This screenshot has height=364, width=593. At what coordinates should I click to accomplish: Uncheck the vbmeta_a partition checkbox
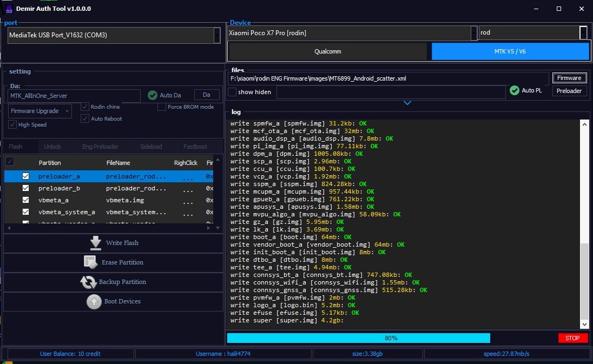26,200
